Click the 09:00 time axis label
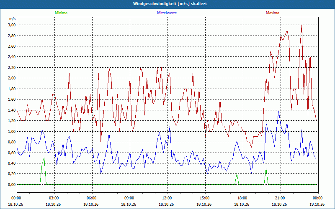The image size is (335, 209). pos(130,198)
